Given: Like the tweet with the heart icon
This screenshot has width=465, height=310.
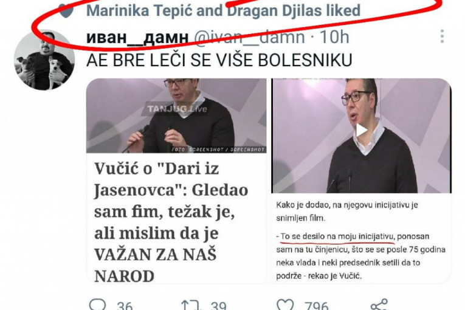Looking at the screenshot, I should click(x=284, y=305).
